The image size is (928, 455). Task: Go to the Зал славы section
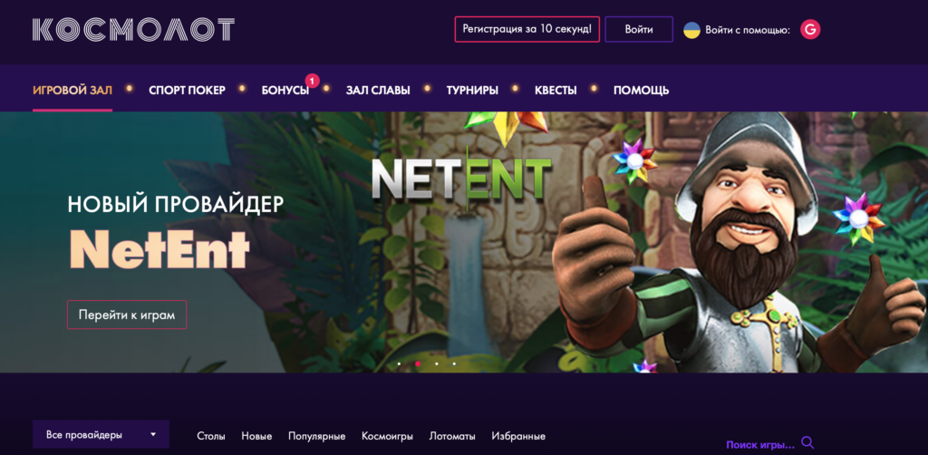click(x=378, y=91)
